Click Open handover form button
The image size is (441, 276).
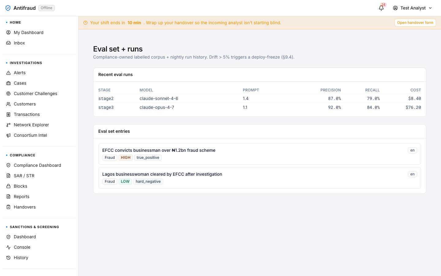click(415, 23)
